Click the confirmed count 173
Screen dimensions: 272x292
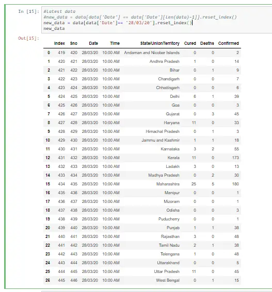(235, 158)
